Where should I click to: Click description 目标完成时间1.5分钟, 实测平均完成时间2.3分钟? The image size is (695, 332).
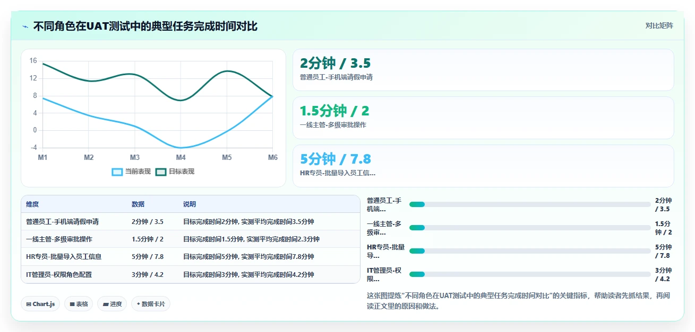pyautogui.click(x=251, y=239)
